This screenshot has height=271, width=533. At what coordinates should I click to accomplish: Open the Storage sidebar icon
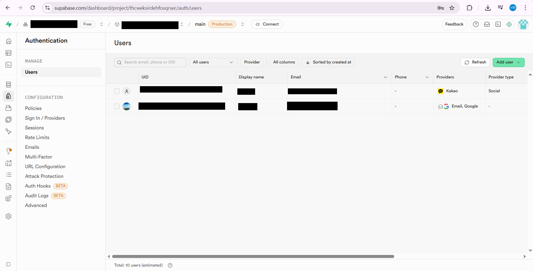point(9,108)
